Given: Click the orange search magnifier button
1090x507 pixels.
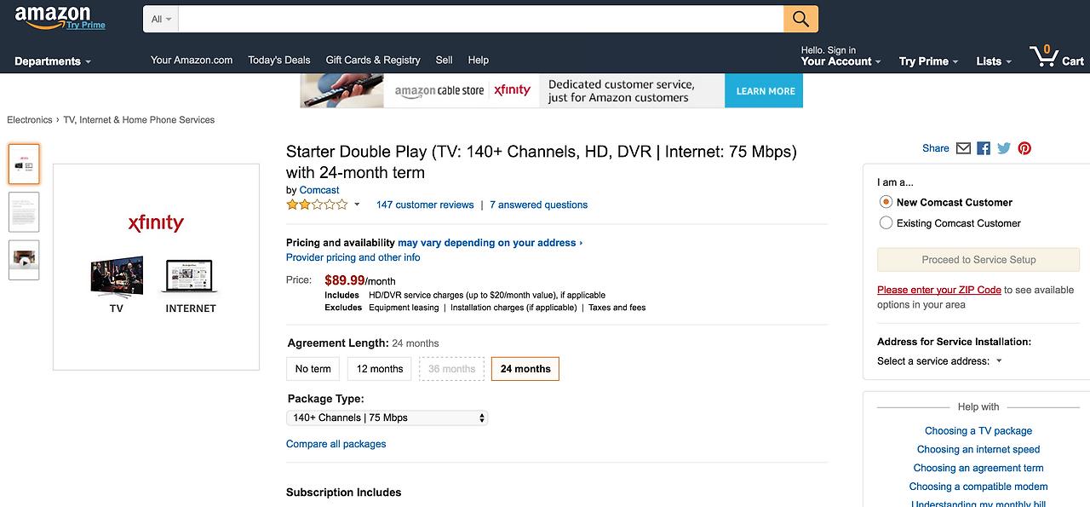Looking at the screenshot, I should (800, 19).
